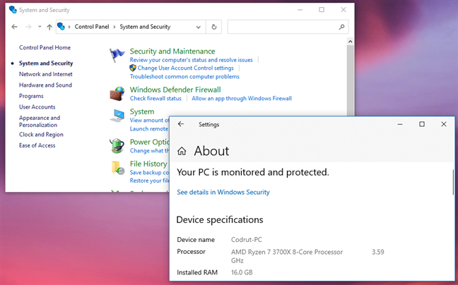
Task: Click the Settings Home icon
Action: pos(182,151)
